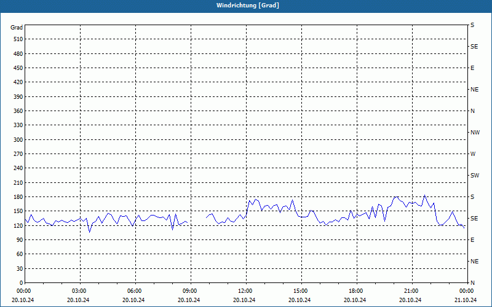492x307 pixels.
Task: Select the 'S' compass label at the 180 gridline
Action: point(472,197)
